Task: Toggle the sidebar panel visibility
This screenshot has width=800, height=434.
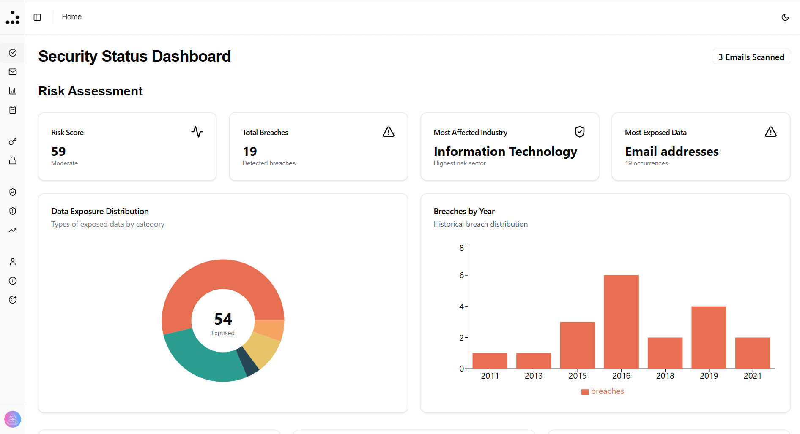Action: 37,17
